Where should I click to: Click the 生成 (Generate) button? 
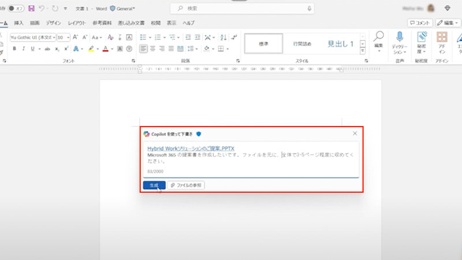point(154,185)
